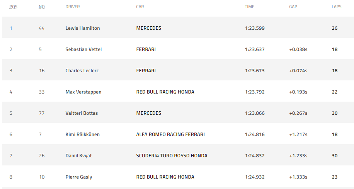Click the NO column header

point(42,7)
